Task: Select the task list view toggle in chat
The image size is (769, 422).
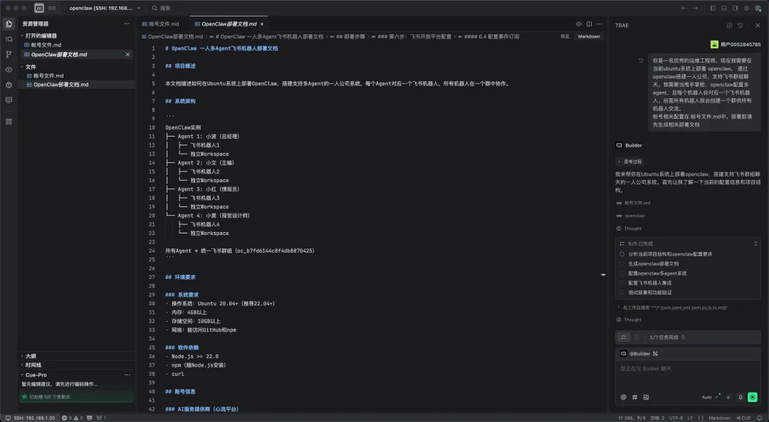Action: pyautogui.click(x=624, y=337)
